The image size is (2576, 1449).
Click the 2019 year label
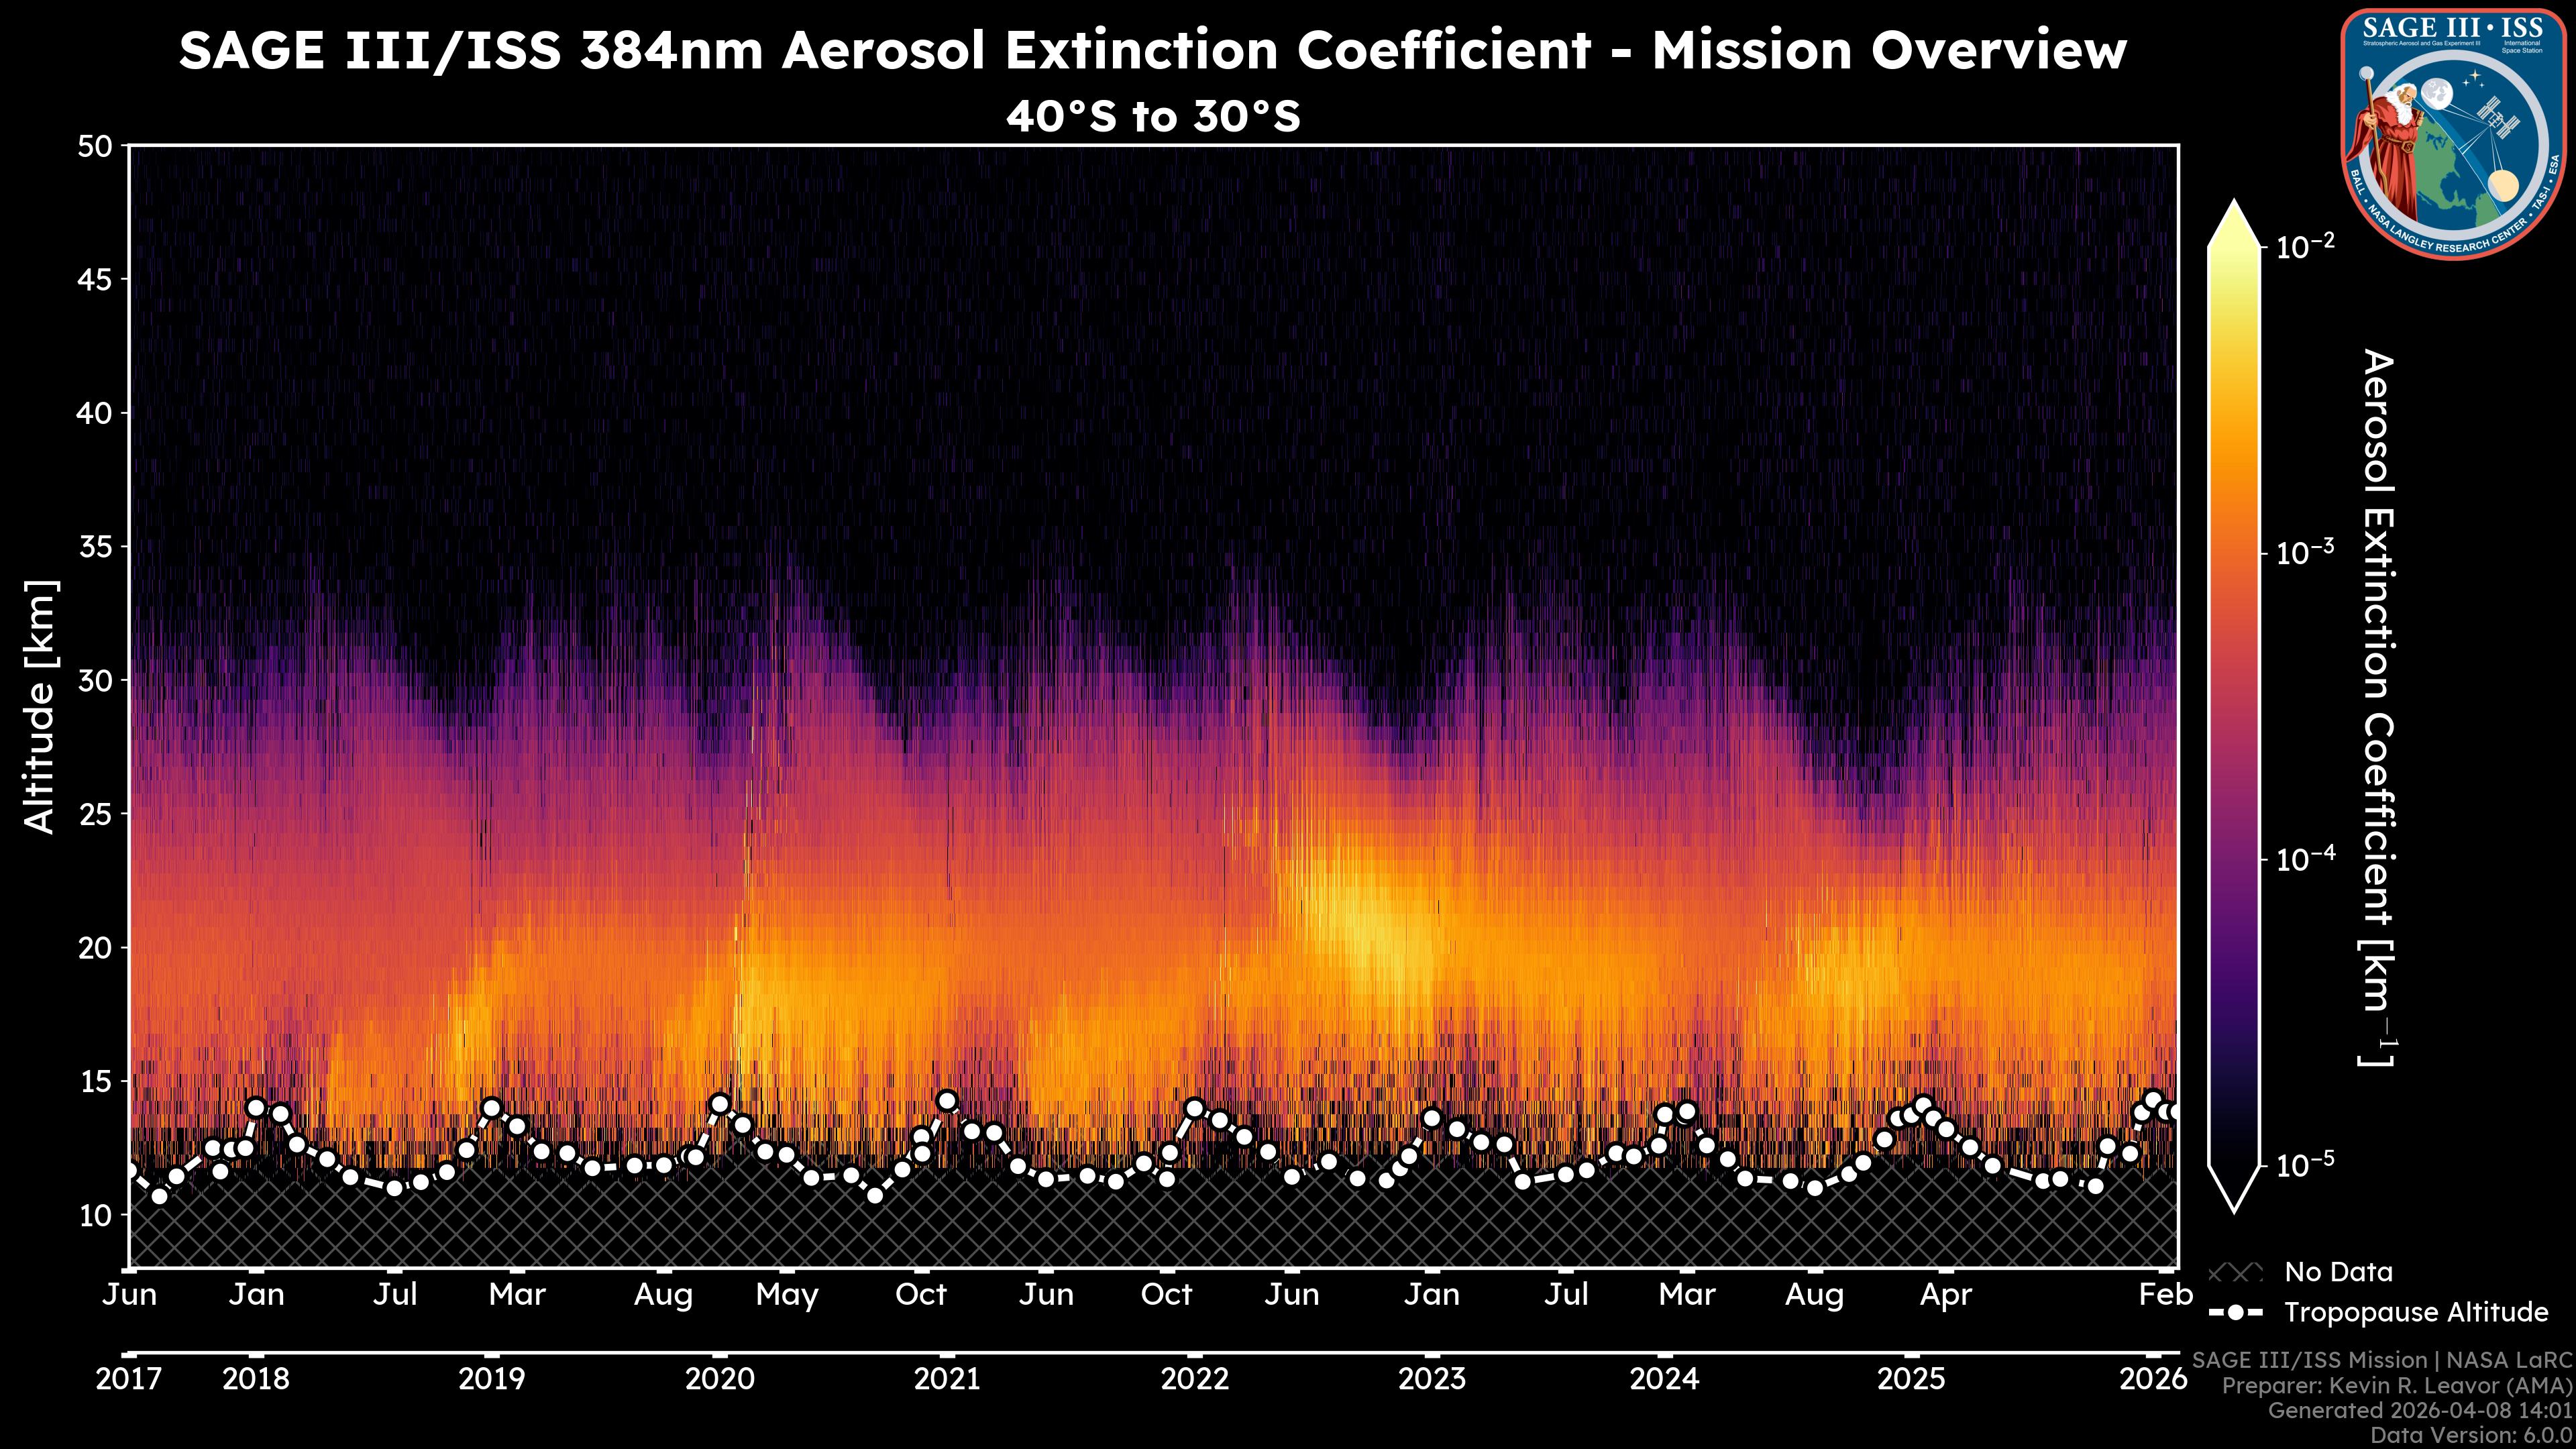click(x=491, y=1379)
